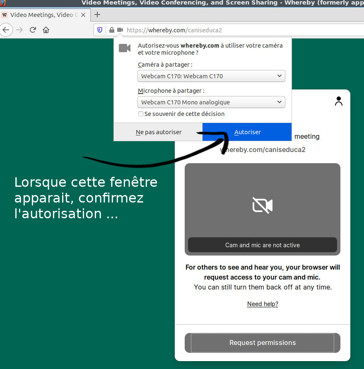Open the user profile icon in Whereby card

[x=339, y=101]
